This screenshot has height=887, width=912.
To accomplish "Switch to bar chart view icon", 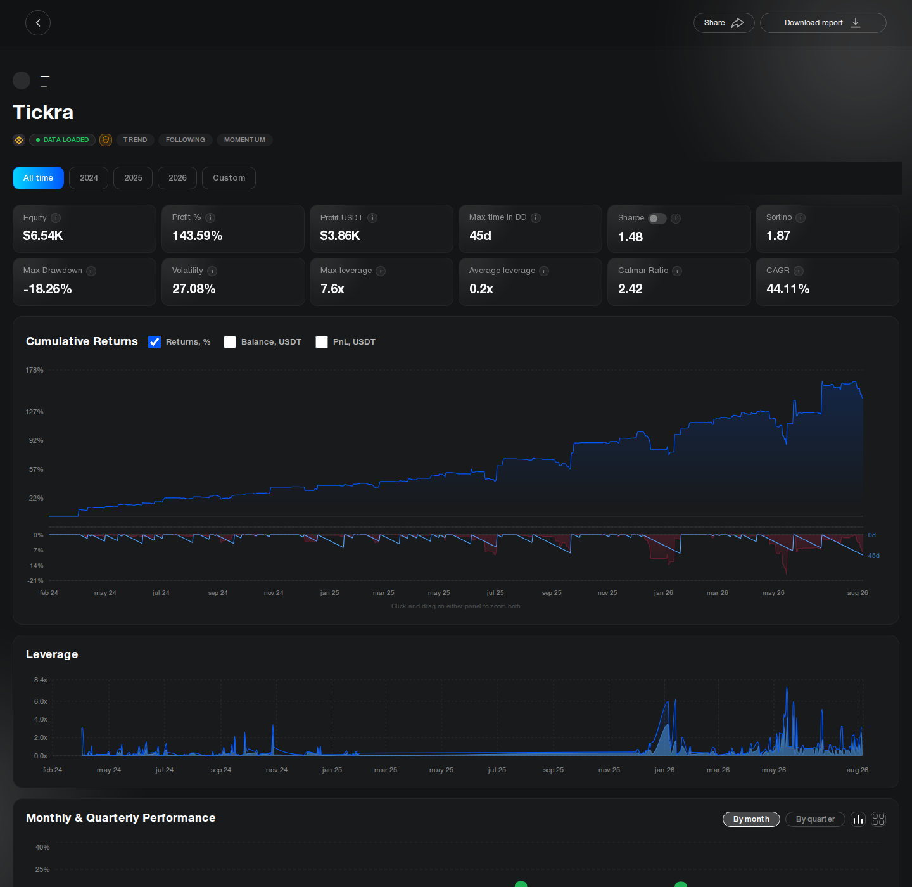I will [858, 819].
